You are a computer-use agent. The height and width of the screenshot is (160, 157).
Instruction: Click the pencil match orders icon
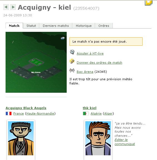click(72, 61)
